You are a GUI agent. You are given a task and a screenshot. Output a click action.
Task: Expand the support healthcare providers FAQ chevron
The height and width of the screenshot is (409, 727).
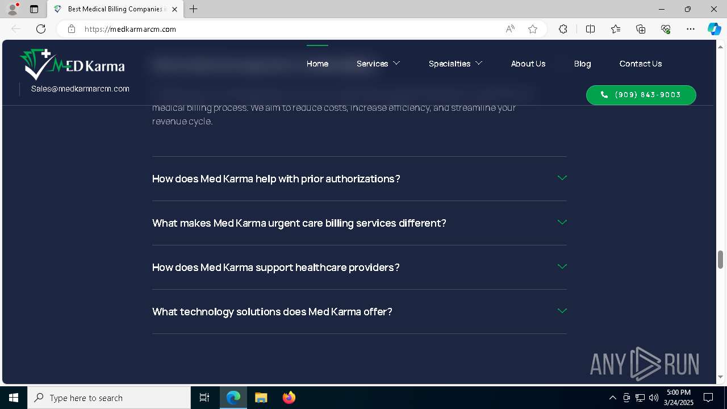[562, 266]
